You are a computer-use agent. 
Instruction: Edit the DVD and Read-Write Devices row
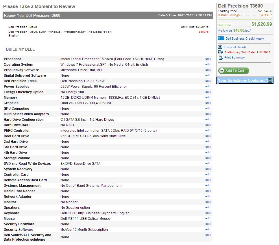coord(208,163)
